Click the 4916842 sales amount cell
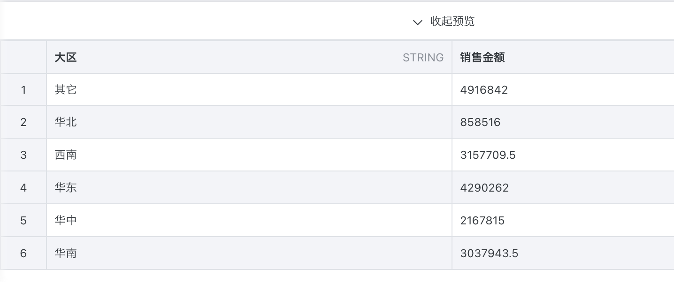Image resolution: width=674 pixels, height=282 pixels. (484, 89)
